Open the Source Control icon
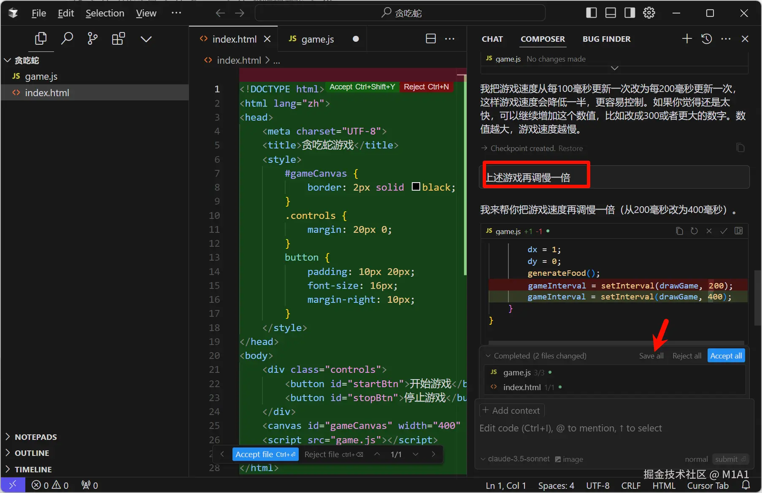This screenshot has width=762, height=493. [x=92, y=39]
